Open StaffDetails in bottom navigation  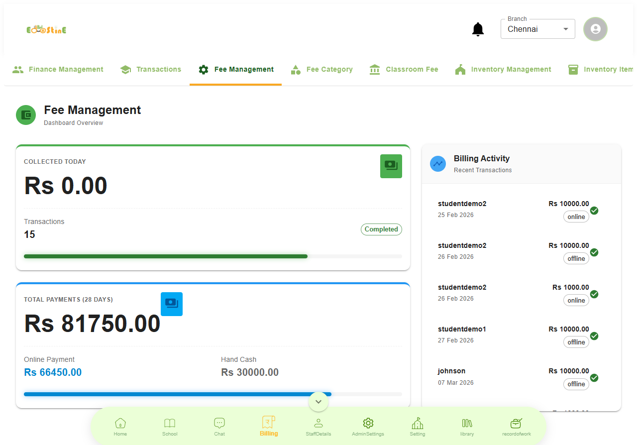tap(318, 426)
